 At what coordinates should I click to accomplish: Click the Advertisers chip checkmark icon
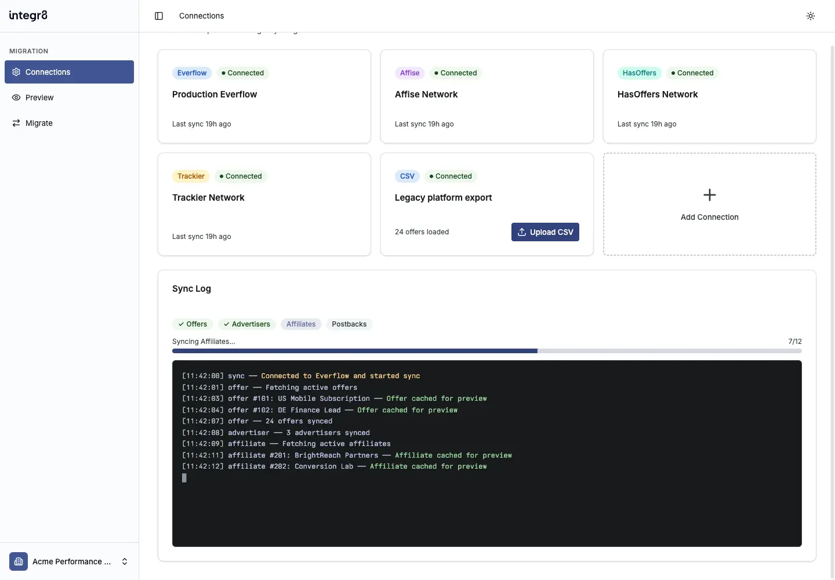tap(227, 324)
